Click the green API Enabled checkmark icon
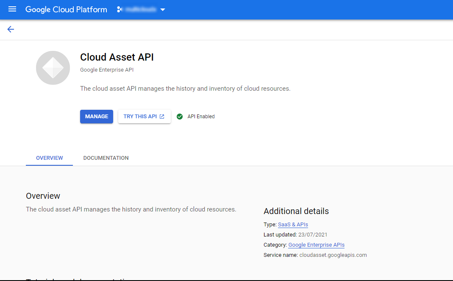 point(180,117)
